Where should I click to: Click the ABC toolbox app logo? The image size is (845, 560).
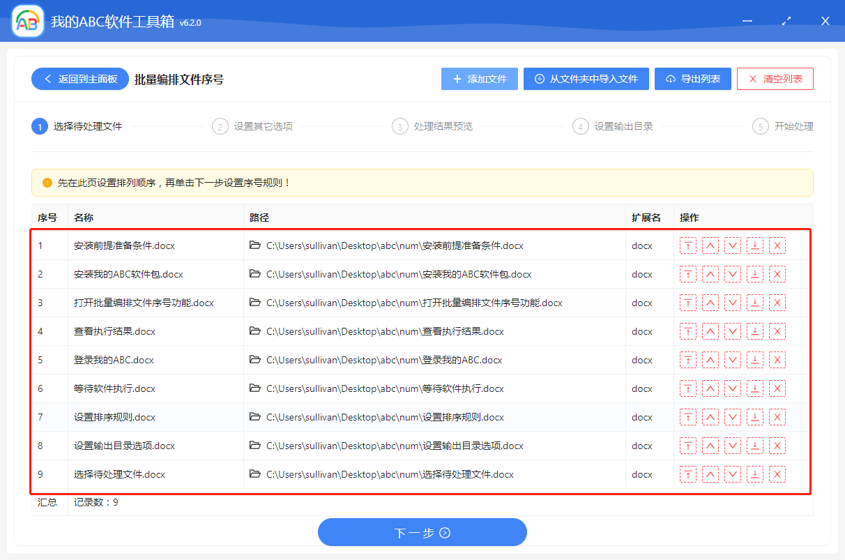coord(28,22)
